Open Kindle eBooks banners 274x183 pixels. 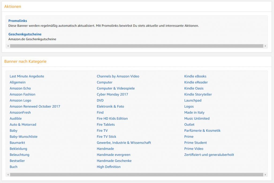point(195,76)
